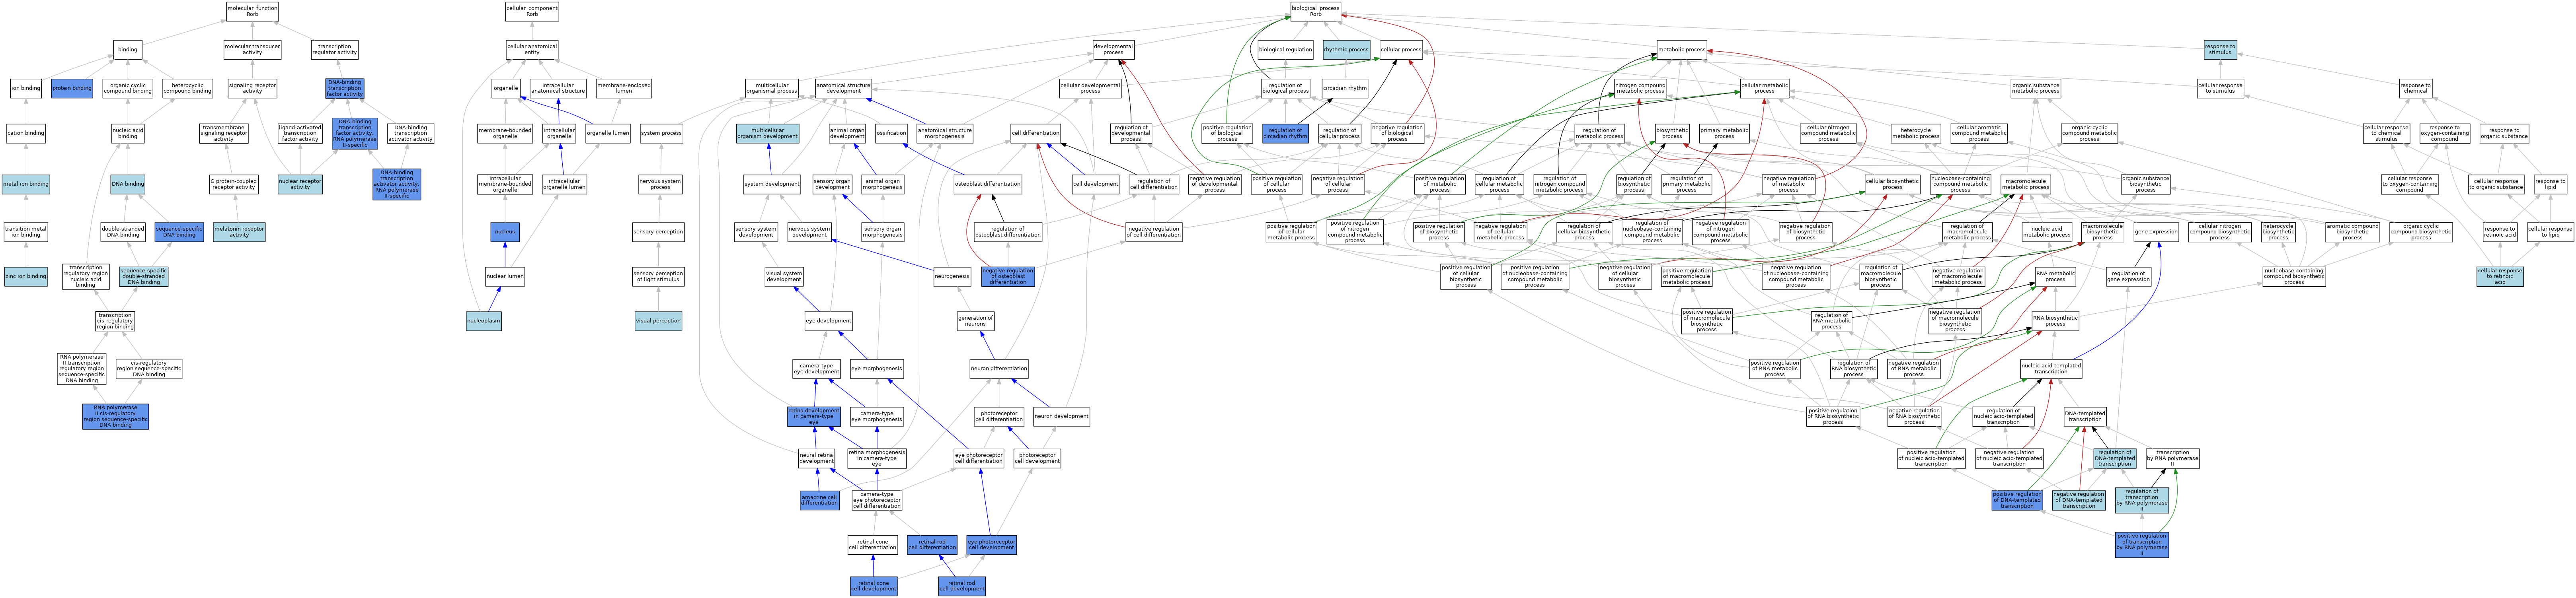
Task: Click the cation binding node
Action: tap(26, 133)
